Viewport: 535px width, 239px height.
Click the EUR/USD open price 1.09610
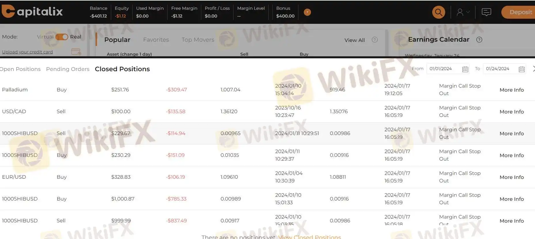coord(229,177)
